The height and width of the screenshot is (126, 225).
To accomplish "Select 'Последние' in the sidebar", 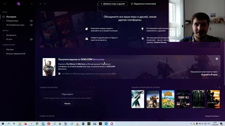I will coord(11,17).
